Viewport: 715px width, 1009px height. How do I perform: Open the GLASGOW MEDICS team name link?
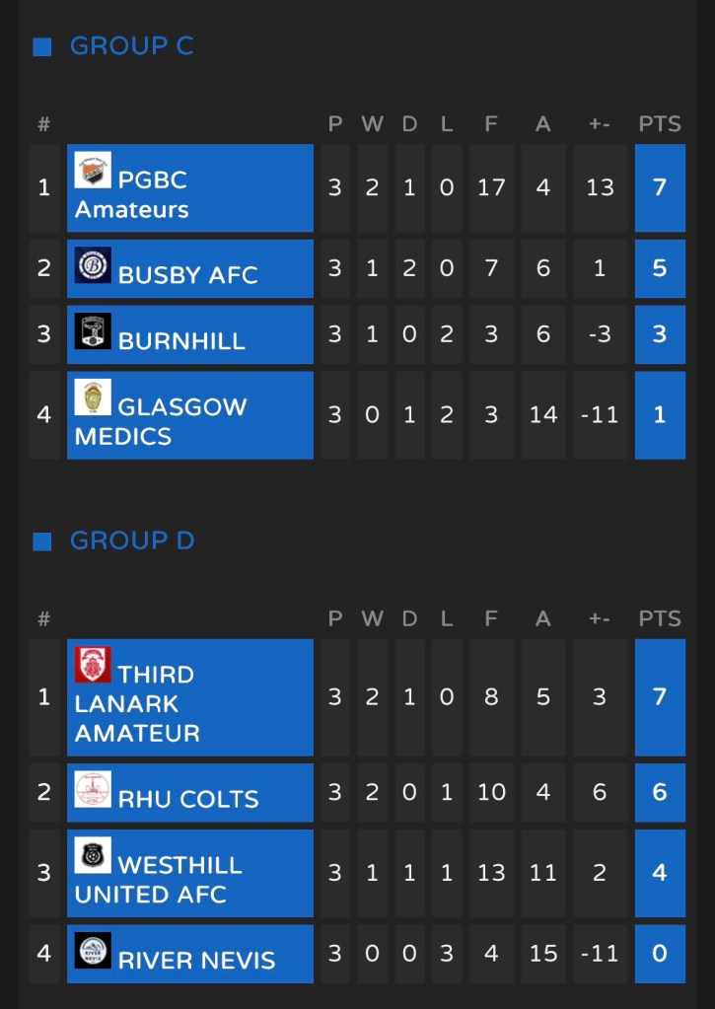pos(161,421)
